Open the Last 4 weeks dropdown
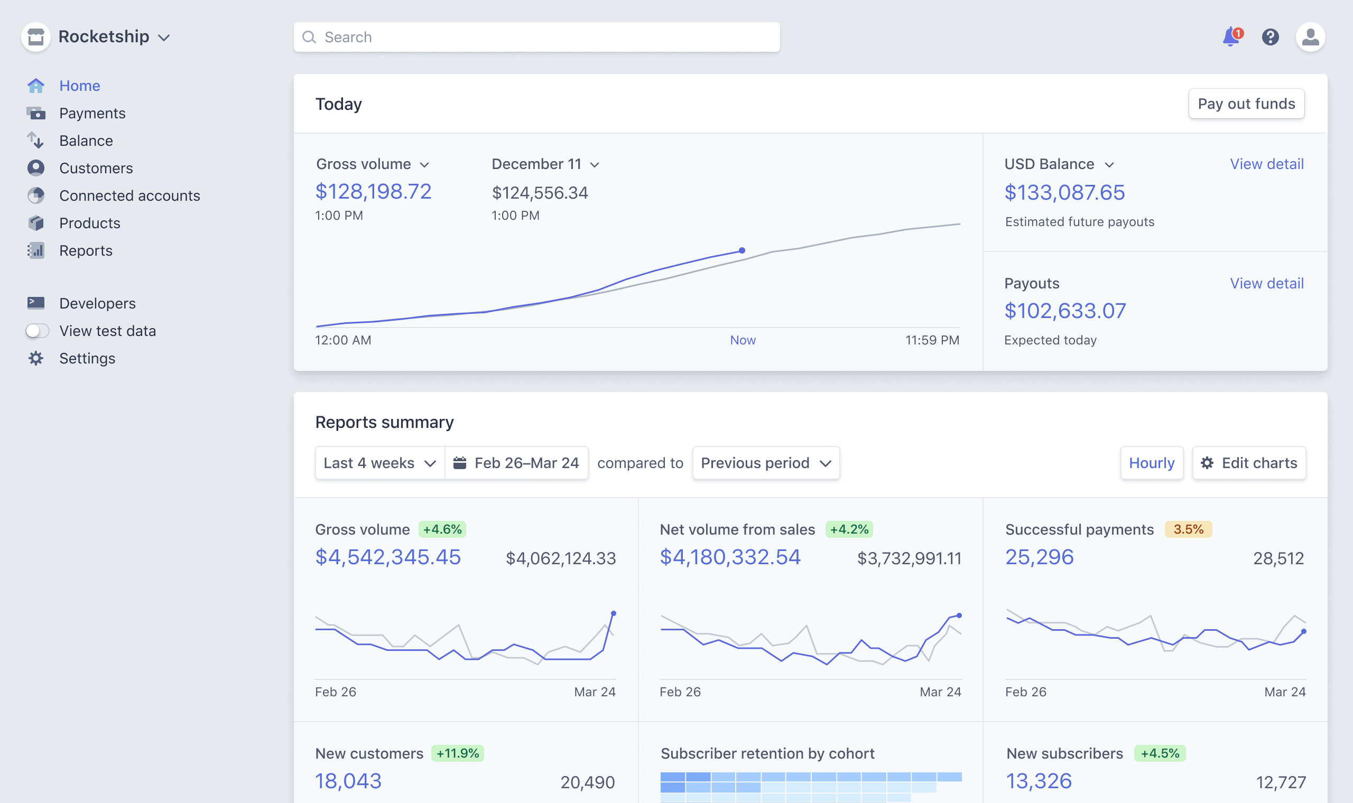The image size is (1353, 803). [378, 463]
